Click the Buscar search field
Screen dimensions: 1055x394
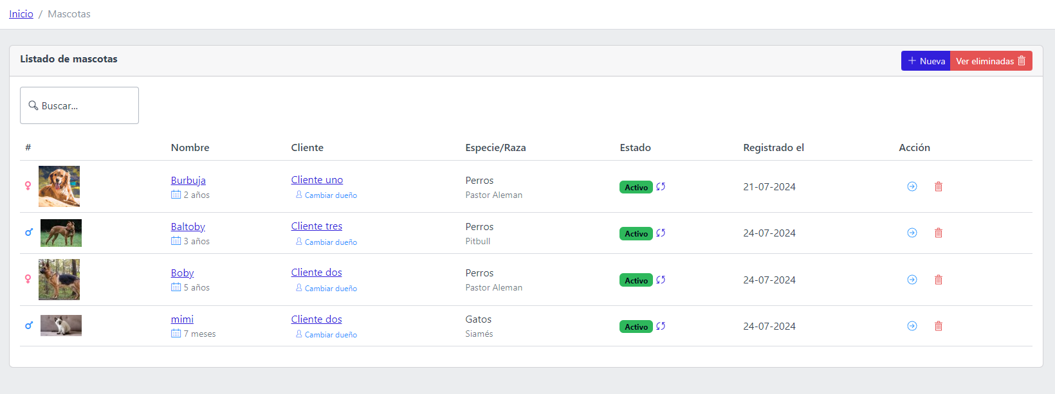[x=80, y=105]
